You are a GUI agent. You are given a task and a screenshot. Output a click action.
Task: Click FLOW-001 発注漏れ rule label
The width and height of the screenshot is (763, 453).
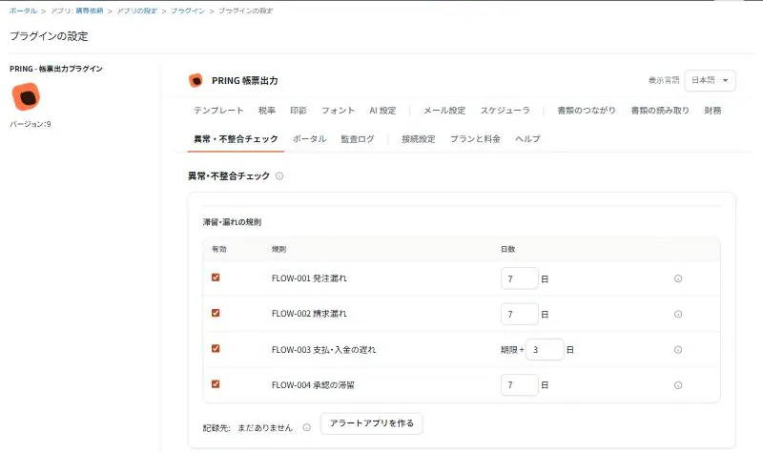tap(309, 278)
